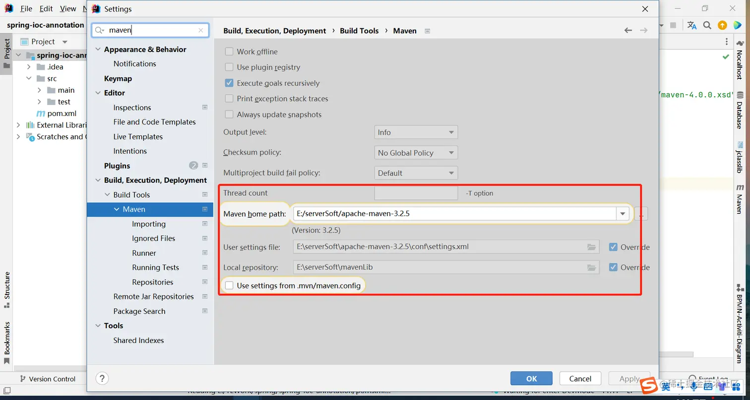750x400 pixels.
Task: Click the tool windows icon in bottom-left corner
Action: tap(7, 391)
